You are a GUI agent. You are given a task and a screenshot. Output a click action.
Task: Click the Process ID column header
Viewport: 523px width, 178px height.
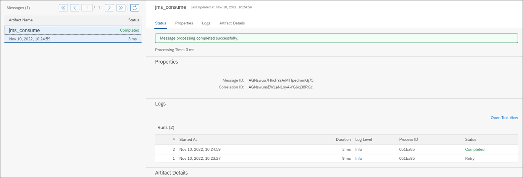pos(408,140)
